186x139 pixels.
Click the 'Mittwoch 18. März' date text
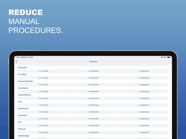pyautogui.click(x=27, y=57)
